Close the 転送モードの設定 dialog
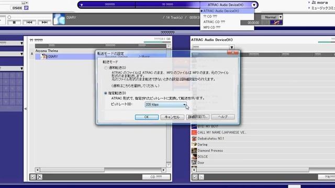335x188 pixels. [232, 52]
